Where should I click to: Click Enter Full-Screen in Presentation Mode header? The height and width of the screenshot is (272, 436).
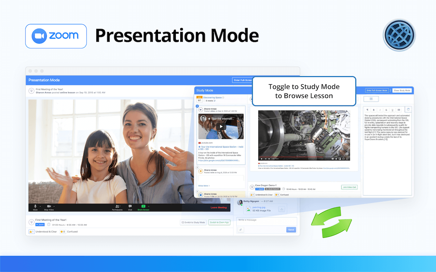tap(242, 80)
